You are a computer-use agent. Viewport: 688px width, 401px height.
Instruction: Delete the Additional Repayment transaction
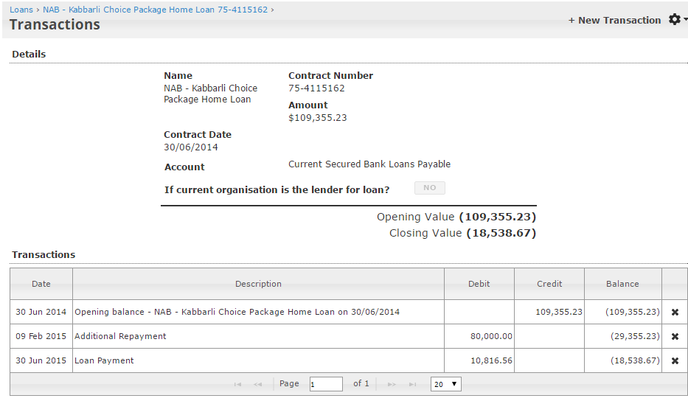tap(675, 336)
